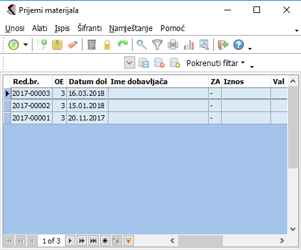Click the orange filter navigator icon

tap(129, 240)
